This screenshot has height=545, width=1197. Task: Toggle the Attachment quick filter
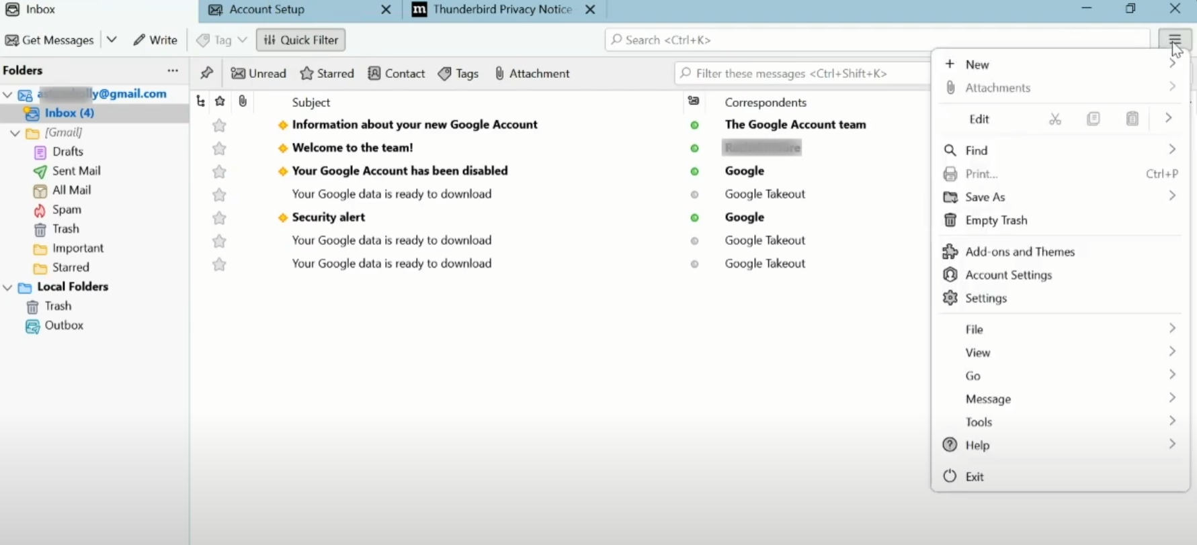point(532,73)
